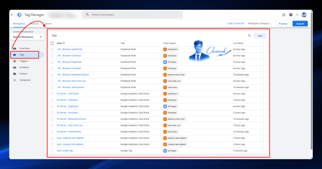Screen dimensions: 322x169
Task: Click the Variables icon in the sidebar
Action: pyautogui.click(x=14, y=67)
